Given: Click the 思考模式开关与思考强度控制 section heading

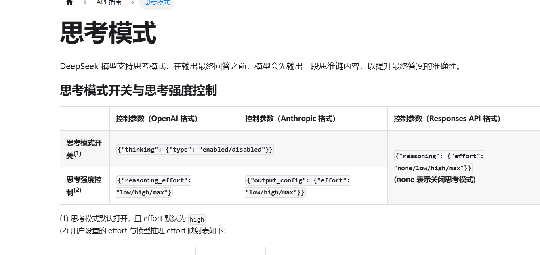Looking at the screenshot, I should coord(138,90).
